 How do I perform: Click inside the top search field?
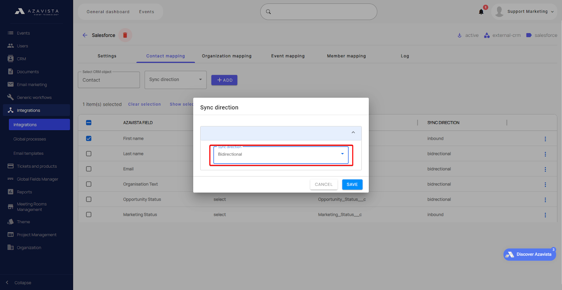pos(319,12)
